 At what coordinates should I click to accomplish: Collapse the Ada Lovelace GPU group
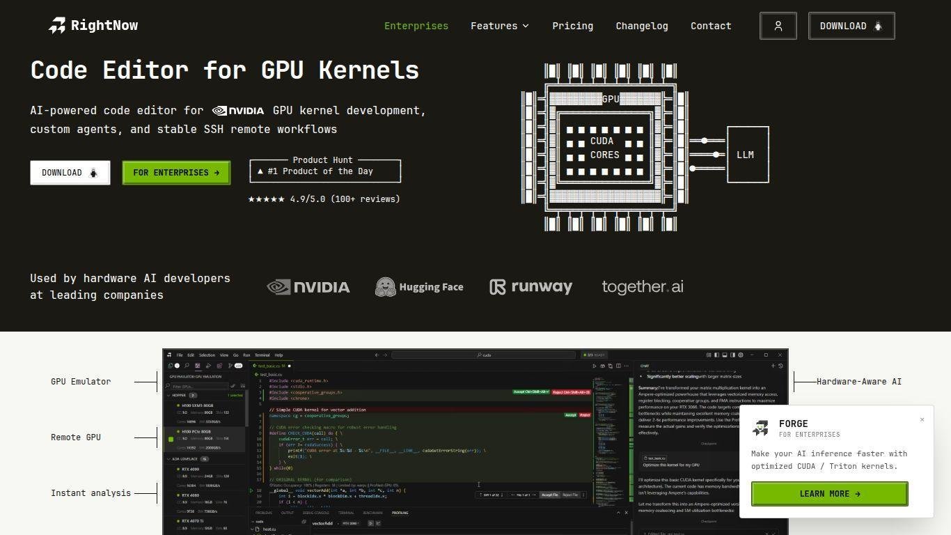[168, 459]
